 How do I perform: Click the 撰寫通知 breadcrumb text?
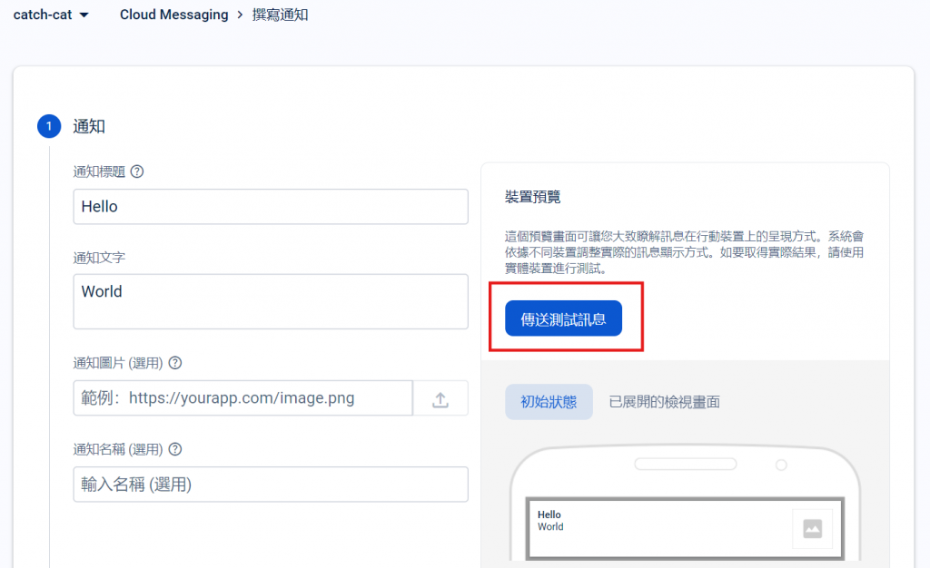point(280,15)
